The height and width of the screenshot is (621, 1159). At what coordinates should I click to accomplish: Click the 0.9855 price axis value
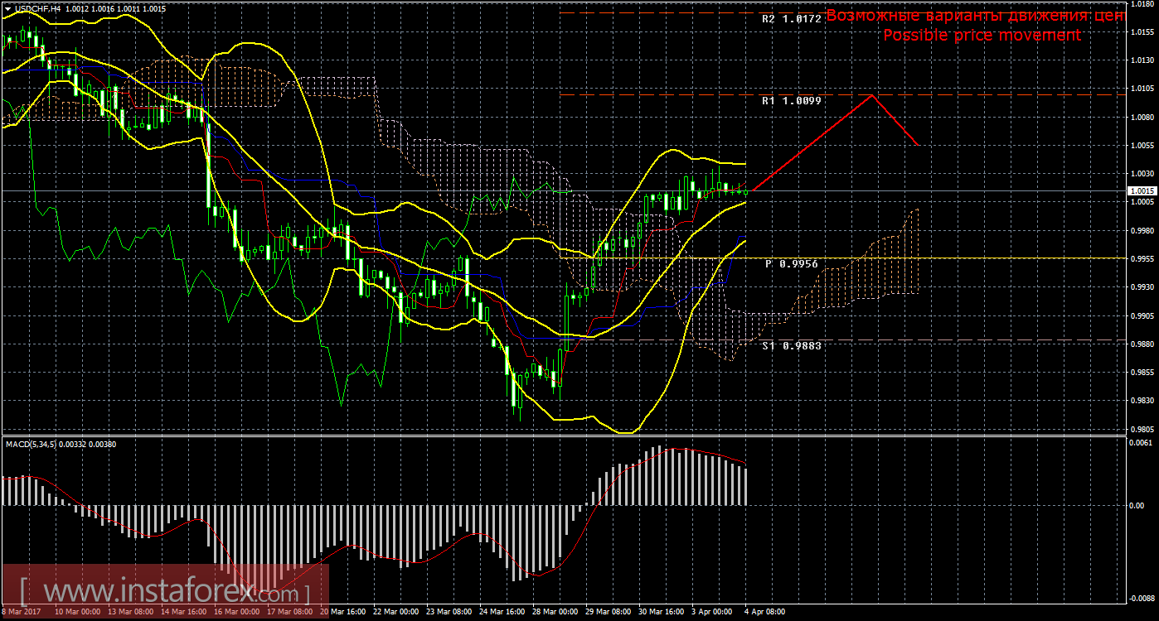[1142, 373]
